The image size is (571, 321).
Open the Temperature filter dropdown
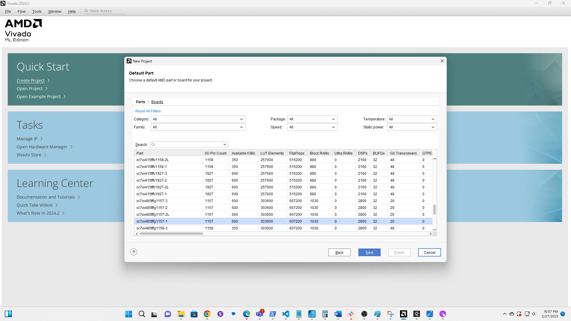coord(412,119)
